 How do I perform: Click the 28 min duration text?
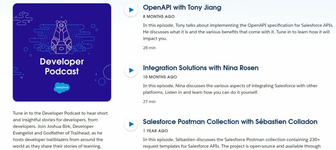click(149, 48)
